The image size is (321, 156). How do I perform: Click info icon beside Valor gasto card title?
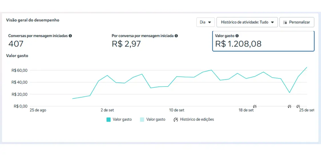pyautogui.click(x=237, y=36)
